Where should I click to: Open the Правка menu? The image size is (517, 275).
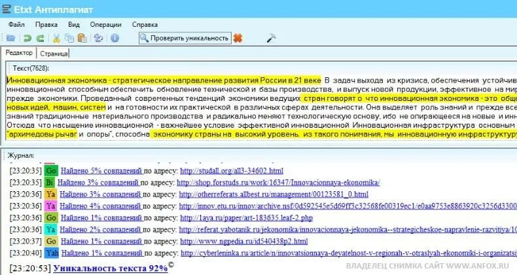tap(46, 25)
